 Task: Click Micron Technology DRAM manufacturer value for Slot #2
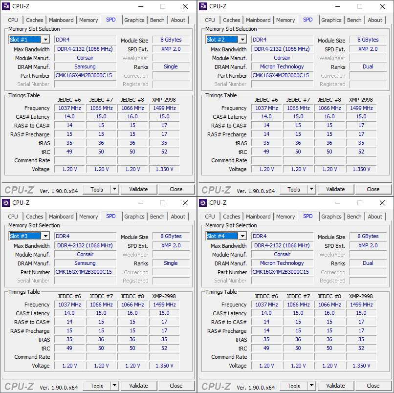click(x=283, y=66)
